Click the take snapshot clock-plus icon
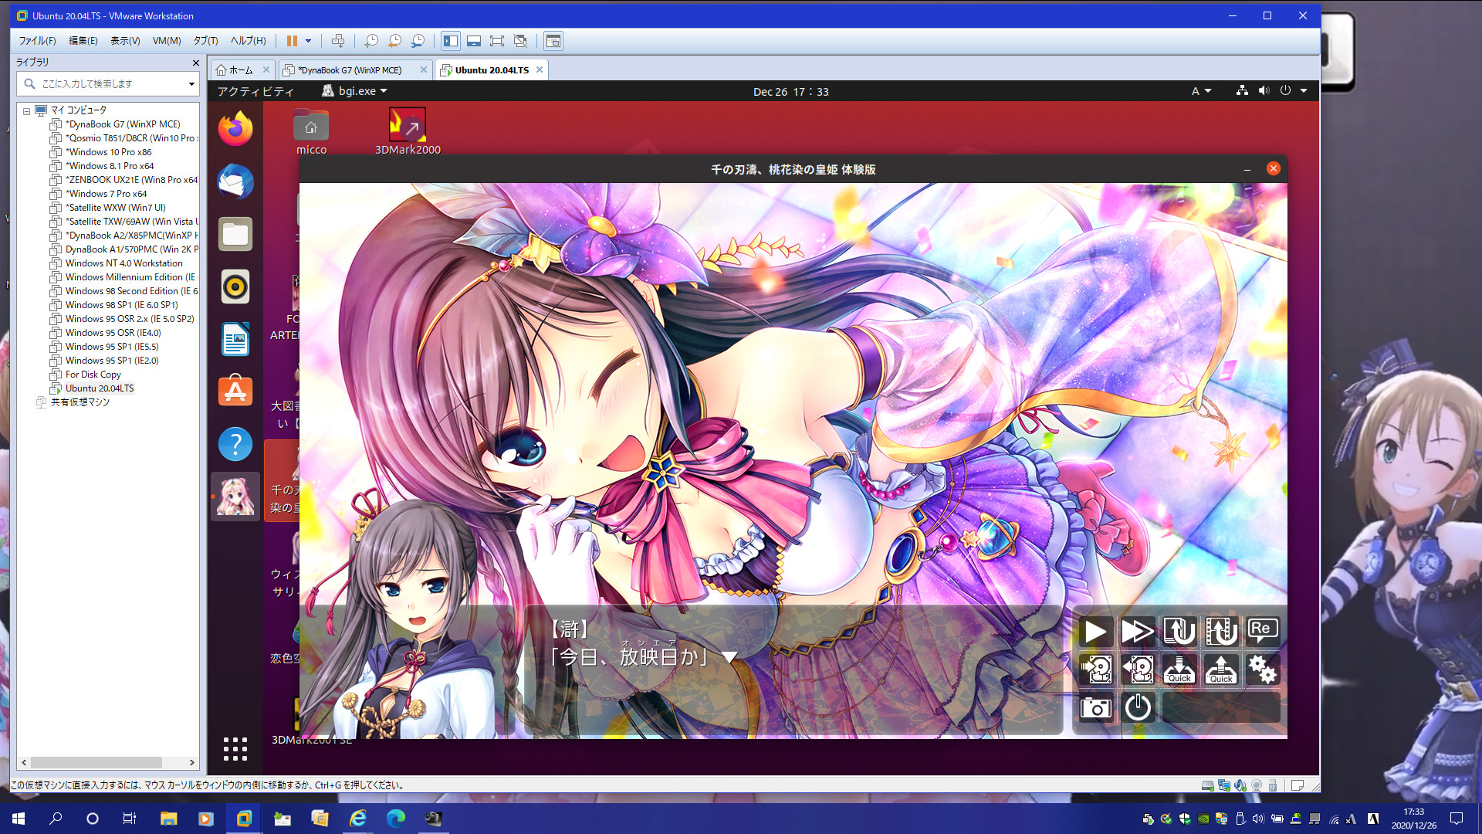This screenshot has width=1482, height=834. click(x=371, y=41)
